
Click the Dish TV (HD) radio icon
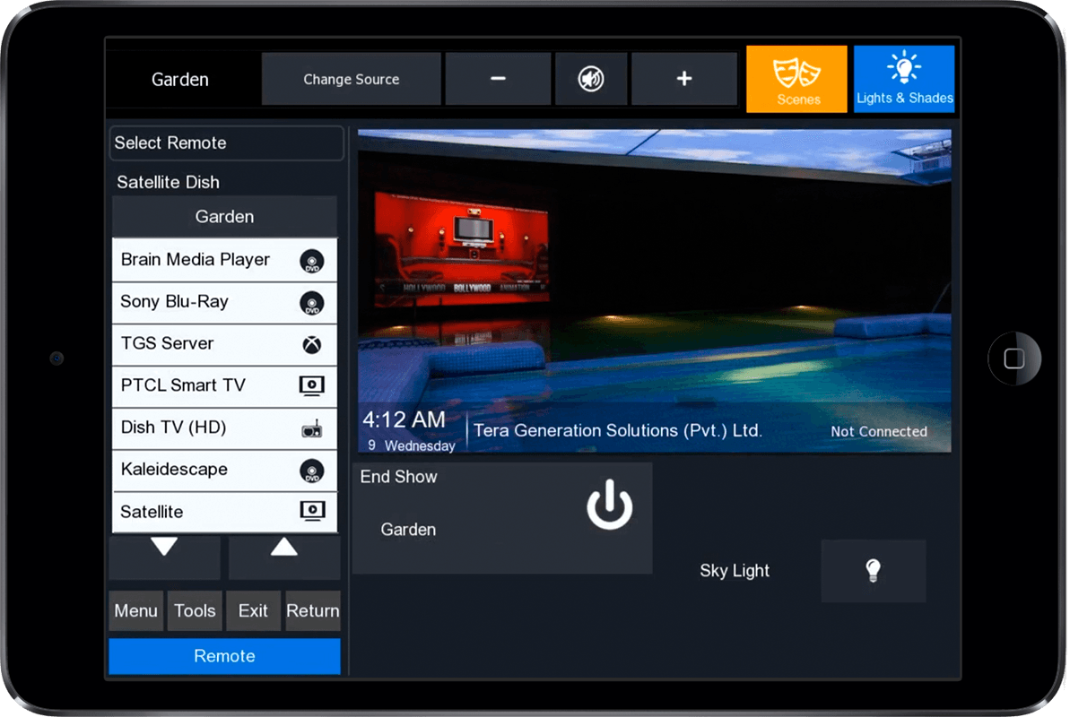pos(311,428)
